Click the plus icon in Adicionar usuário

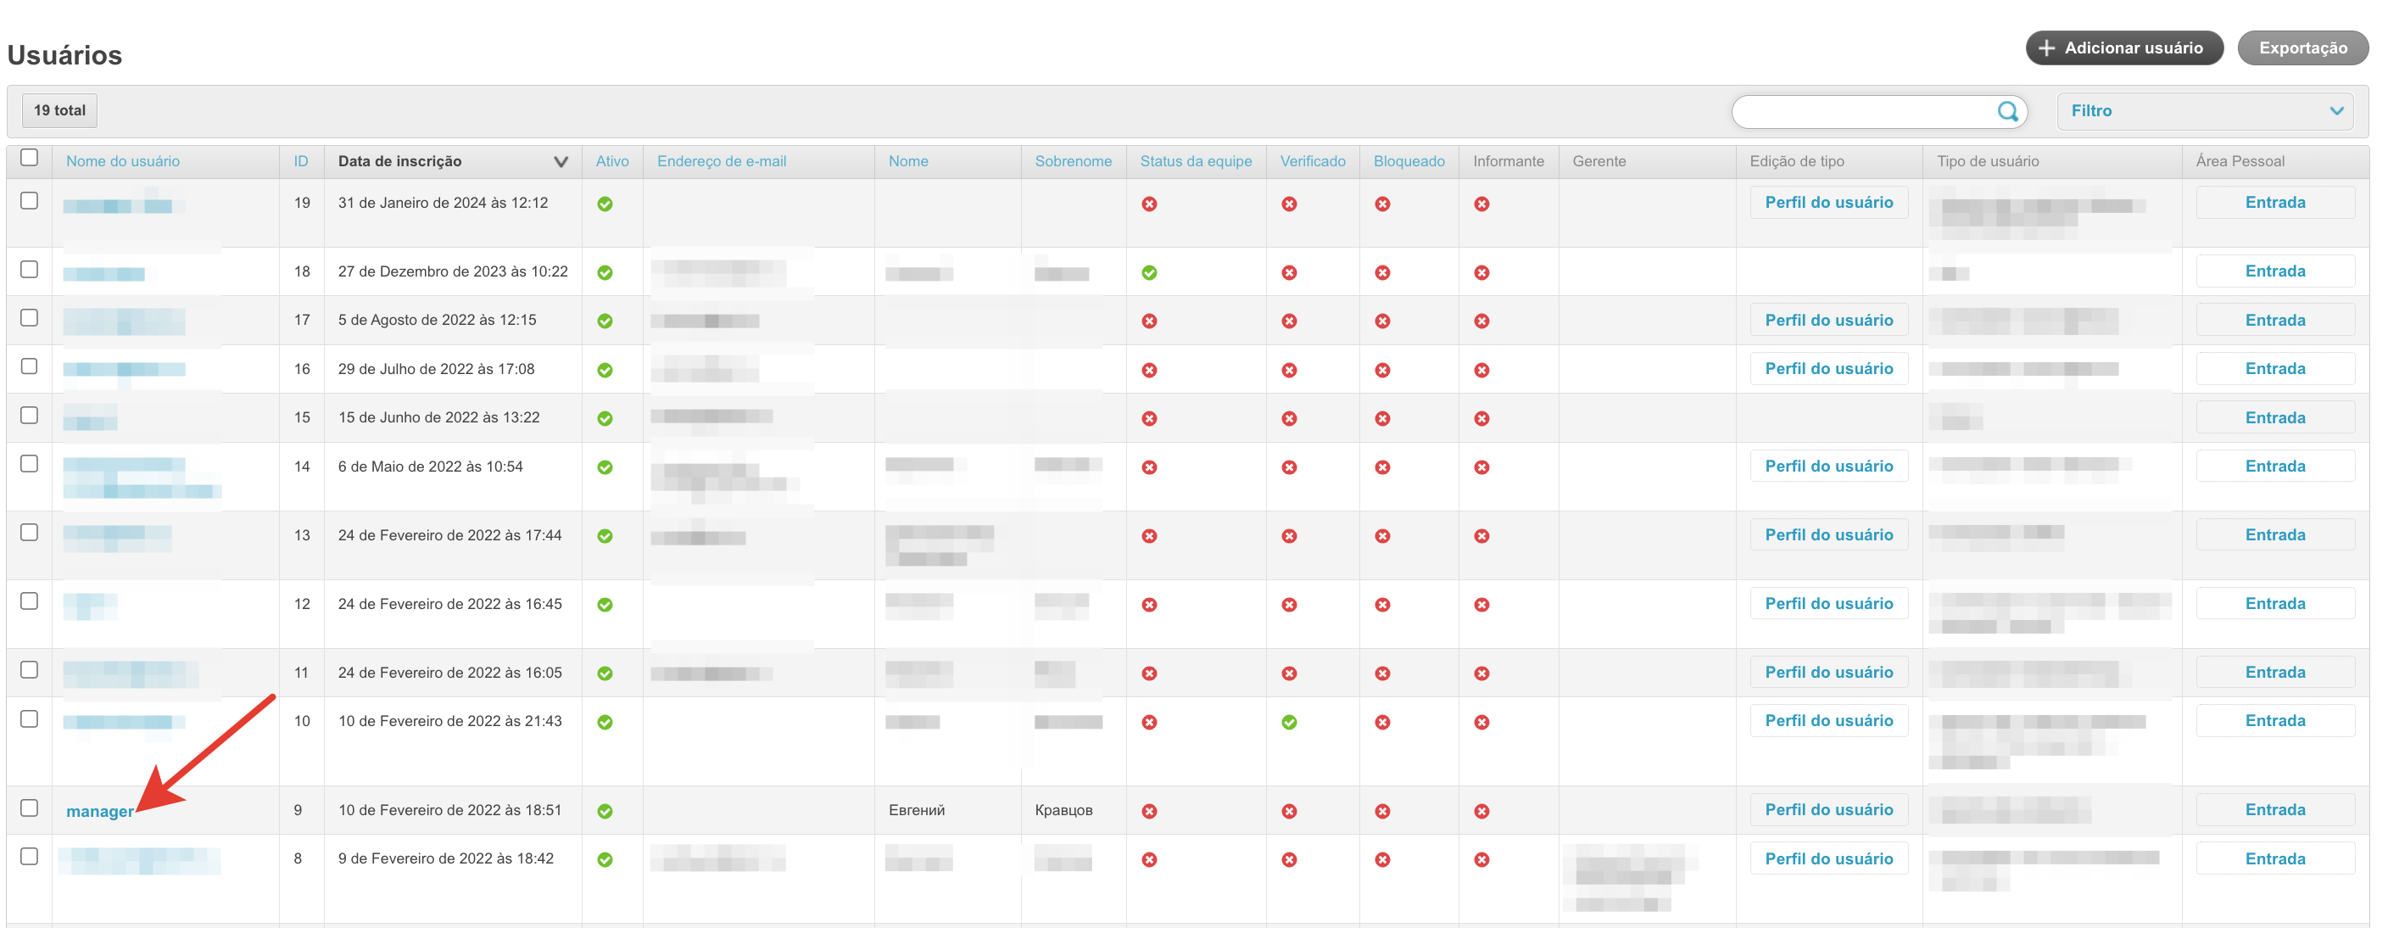2046,48
